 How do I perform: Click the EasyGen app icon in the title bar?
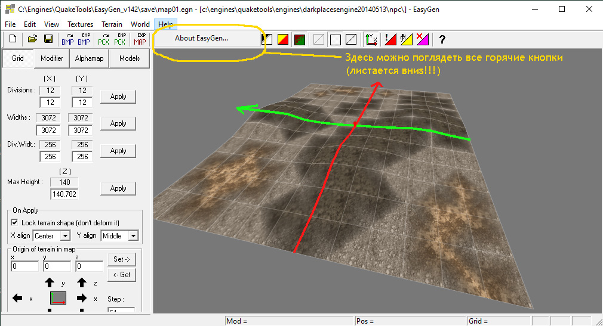[x=10, y=9]
